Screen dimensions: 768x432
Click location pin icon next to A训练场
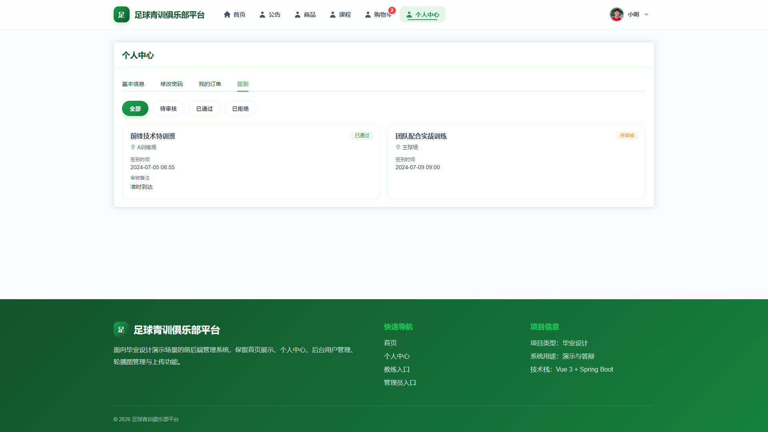click(x=133, y=147)
